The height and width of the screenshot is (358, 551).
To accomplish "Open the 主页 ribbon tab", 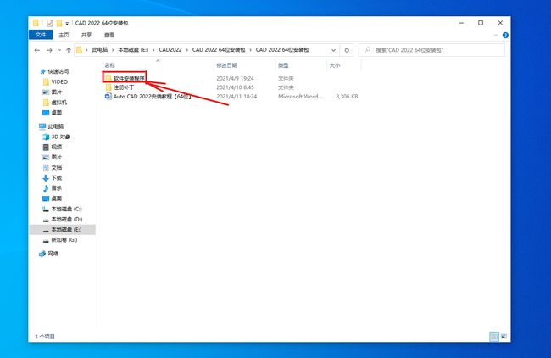I will pos(64,35).
